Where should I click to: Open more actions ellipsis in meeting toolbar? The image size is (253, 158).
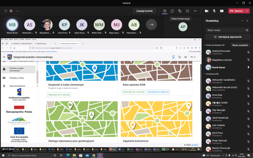[195, 11]
